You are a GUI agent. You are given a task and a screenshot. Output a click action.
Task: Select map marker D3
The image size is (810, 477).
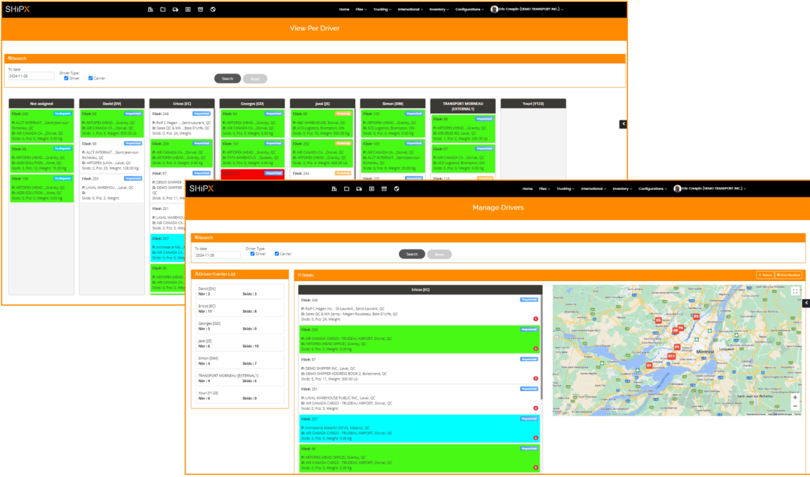click(658, 320)
